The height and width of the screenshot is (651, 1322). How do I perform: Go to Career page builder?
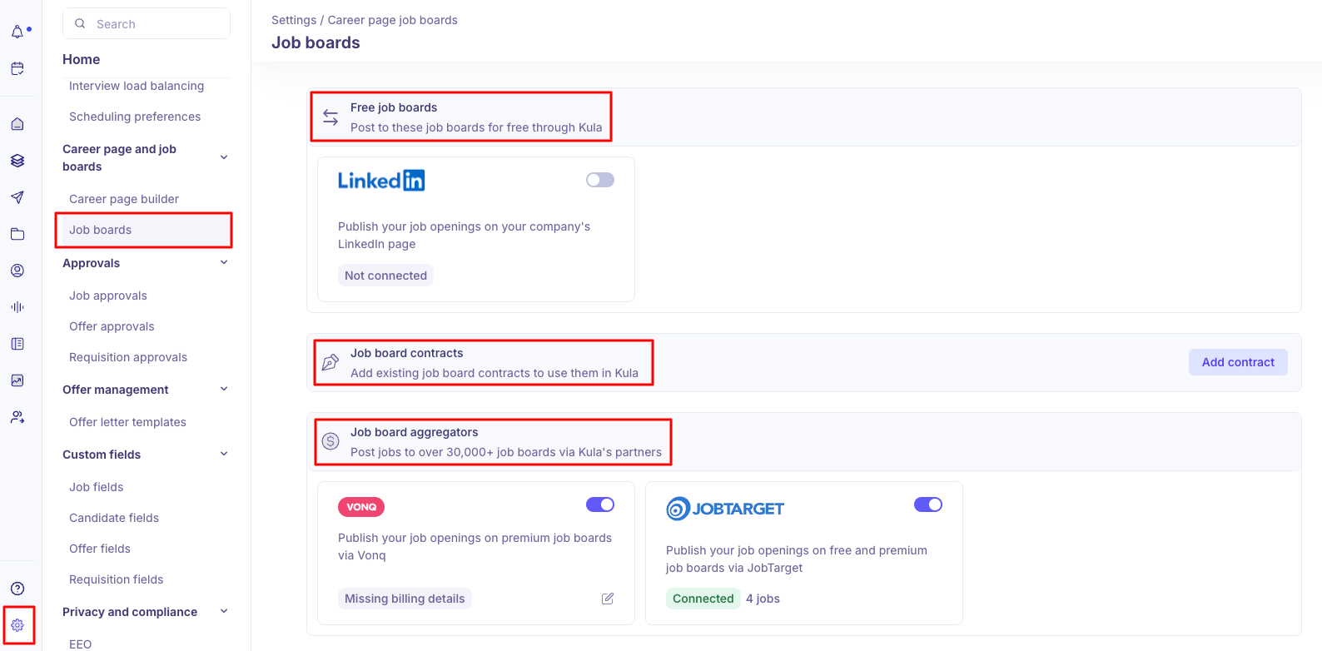click(124, 199)
